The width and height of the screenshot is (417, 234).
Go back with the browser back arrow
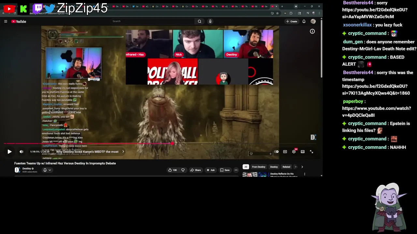pos(4,13)
